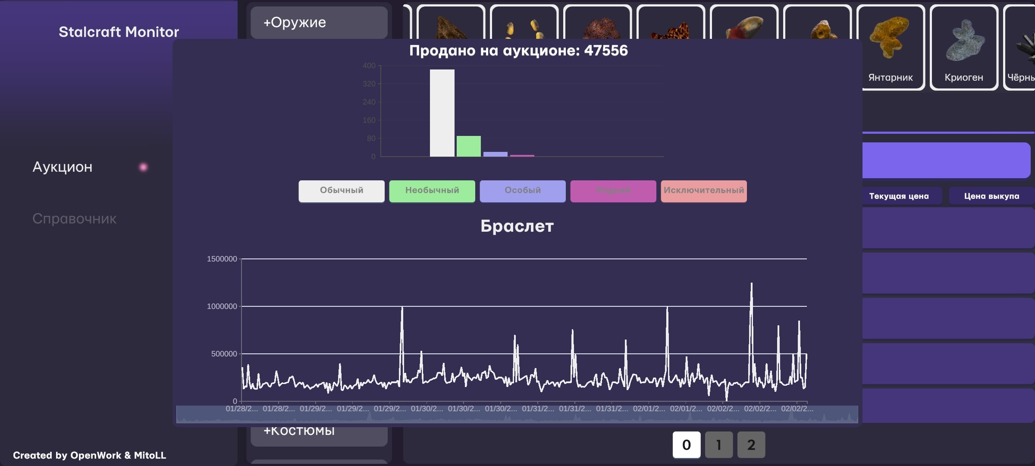Viewport: 1035px width, 466px height.
Task: Toggle the Особый quality series
Action: tap(523, 191)
